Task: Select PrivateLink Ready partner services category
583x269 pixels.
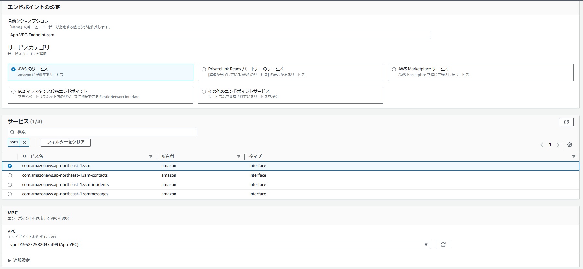Action: point(204,69)
